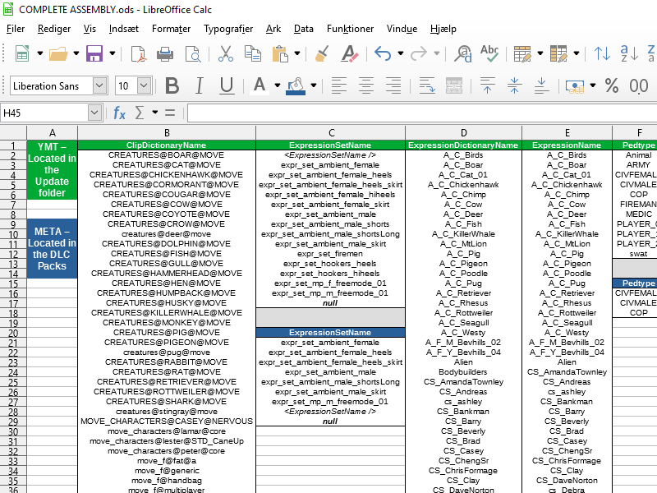Select column C by its header
Image resolution: width=657 pixels, height=493 pixels.
(331, 133)
